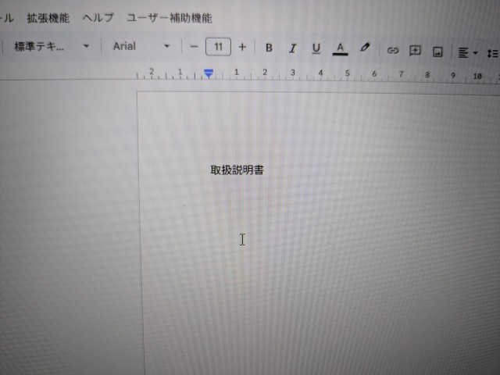Open the 標準テキスト paragraph style dropdown

(x=52, y=46)
